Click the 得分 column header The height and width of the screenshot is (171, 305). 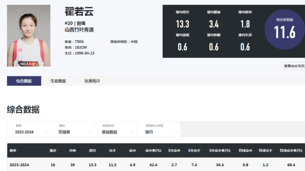[92, 150]
